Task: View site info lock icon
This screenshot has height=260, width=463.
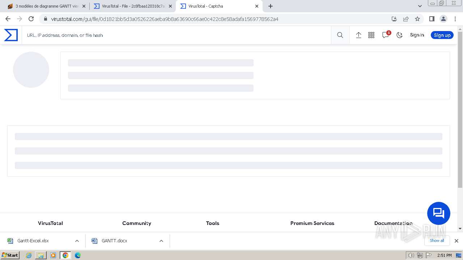Action: (45, 19)
